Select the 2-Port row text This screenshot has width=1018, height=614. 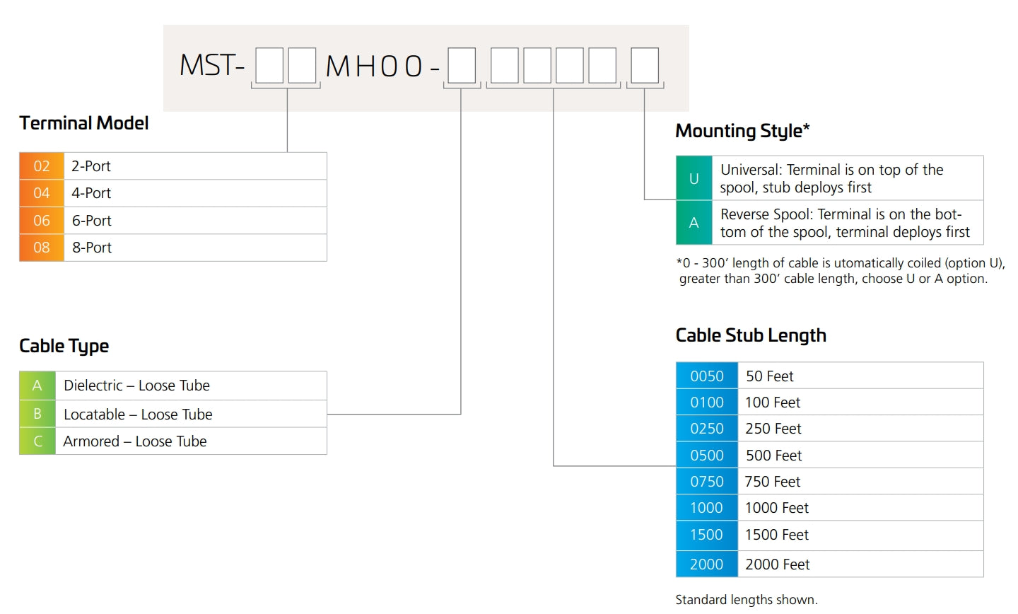click(91, 166)
